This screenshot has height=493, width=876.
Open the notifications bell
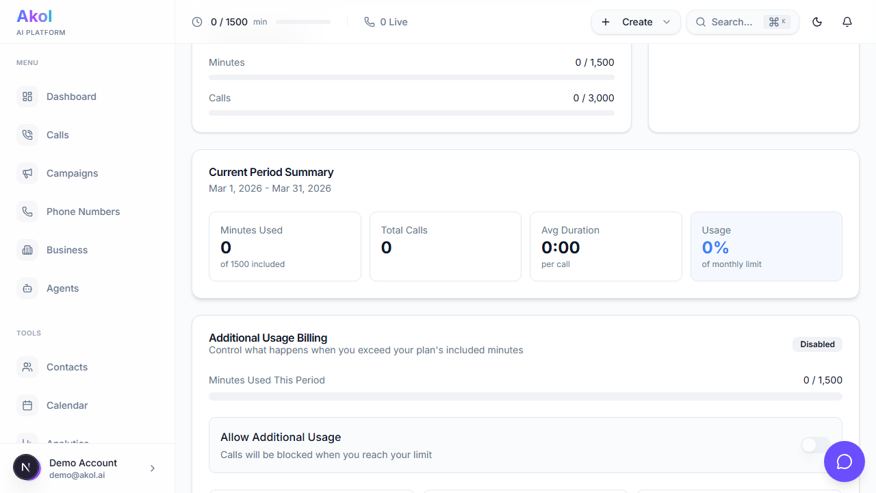pos(847,22)
